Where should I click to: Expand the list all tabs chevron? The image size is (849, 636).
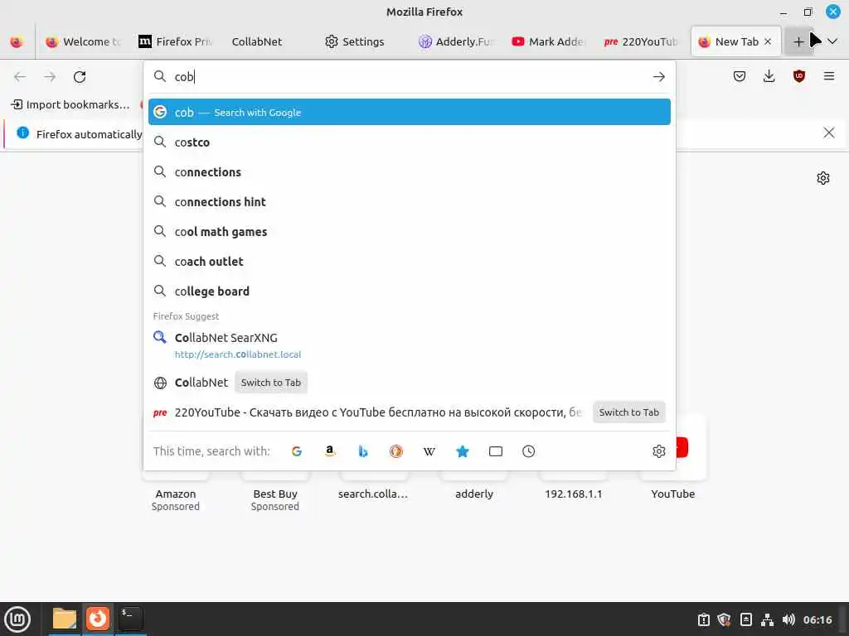[x=832, y=41]
